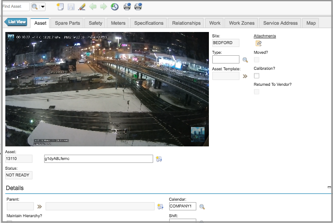Switch to the Specifications tab
Viewport: 333px width, 223px height.
[x=149, y=23]
